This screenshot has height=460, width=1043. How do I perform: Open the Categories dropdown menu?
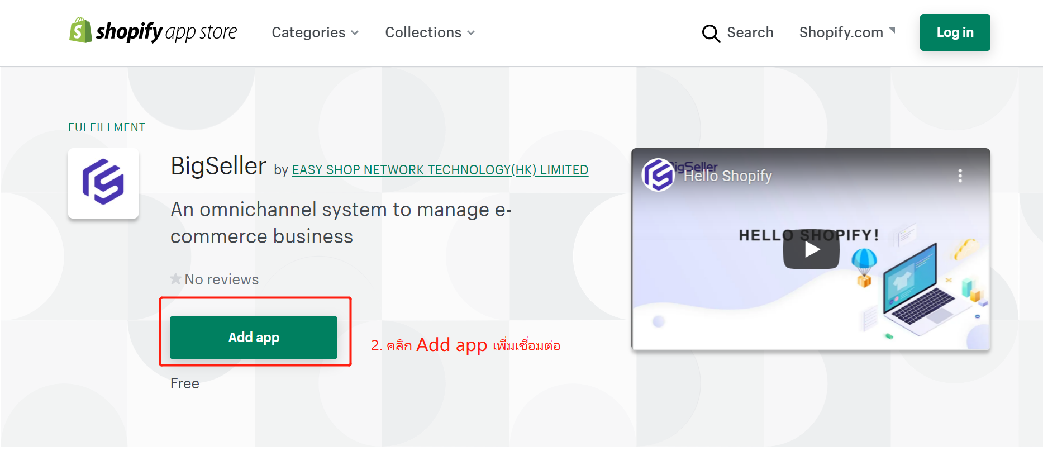coord(315,32)
